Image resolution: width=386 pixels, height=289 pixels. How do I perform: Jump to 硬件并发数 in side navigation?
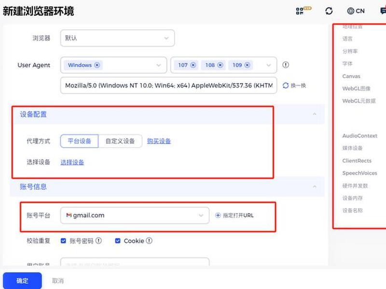pos(355,185)
